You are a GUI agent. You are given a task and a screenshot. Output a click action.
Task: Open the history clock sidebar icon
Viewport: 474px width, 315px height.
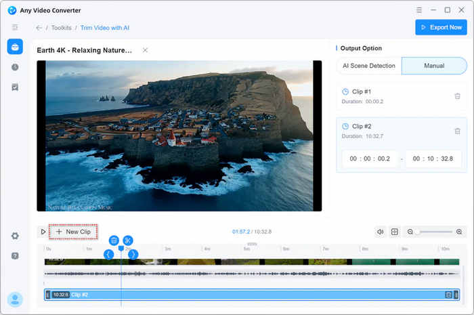pos(15,67)
